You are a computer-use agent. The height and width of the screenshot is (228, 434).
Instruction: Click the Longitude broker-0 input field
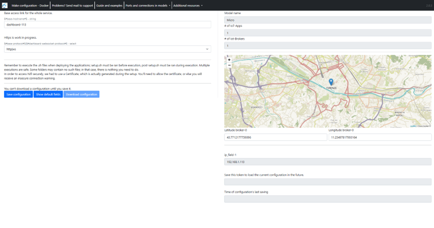(380, 137)
